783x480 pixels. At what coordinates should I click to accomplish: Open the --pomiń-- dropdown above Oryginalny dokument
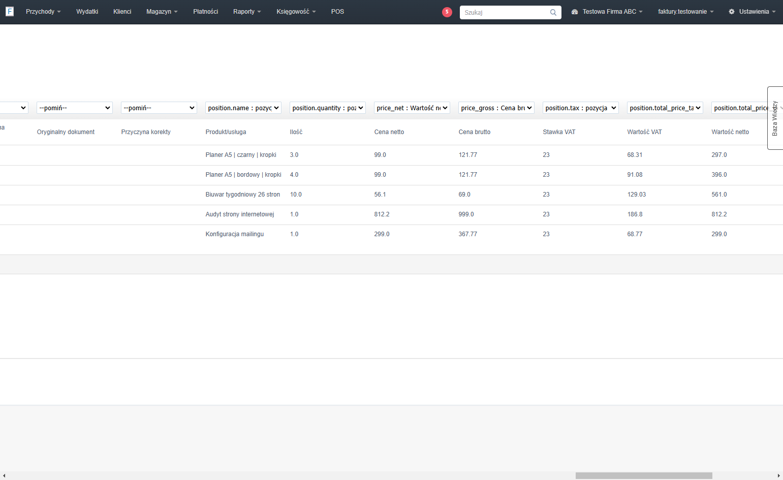tap(75, 108)
